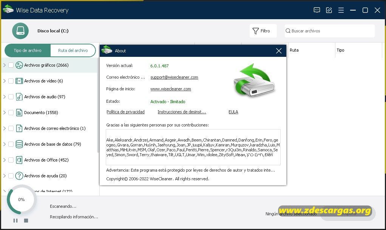Open the hamburger menu in title bar

[341, 10]
